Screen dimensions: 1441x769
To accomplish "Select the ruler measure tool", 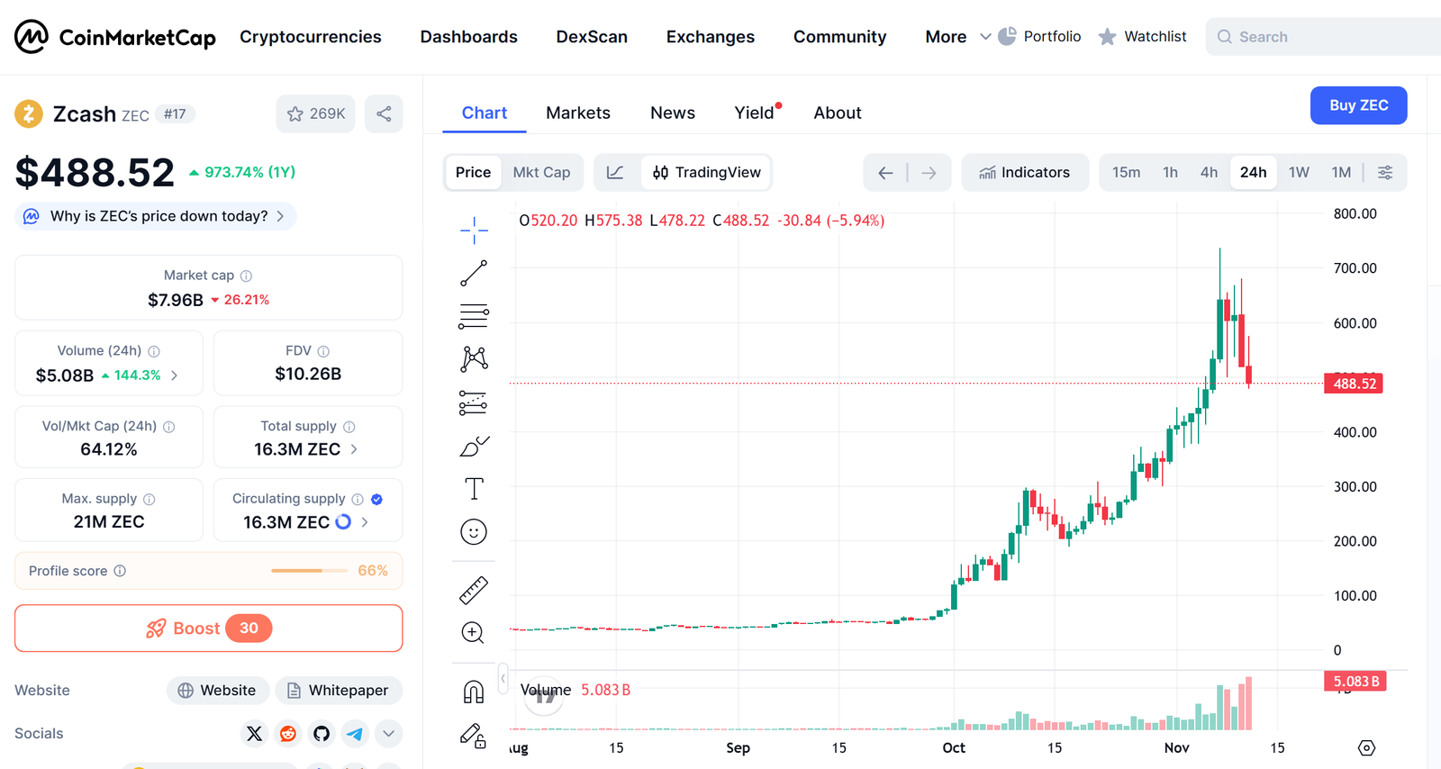I will 474,590.
